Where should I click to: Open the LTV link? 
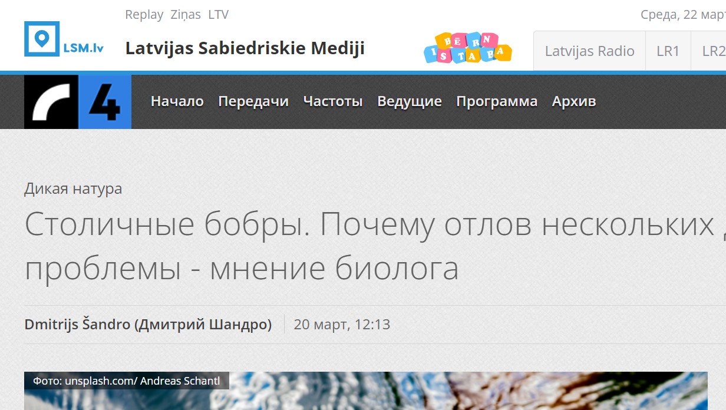point(218,15)
